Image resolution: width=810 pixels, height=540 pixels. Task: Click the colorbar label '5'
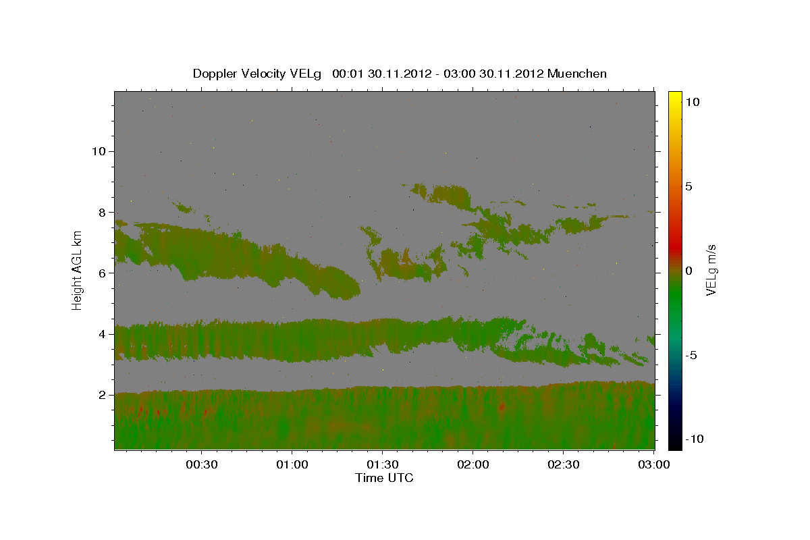coord(688,186)
